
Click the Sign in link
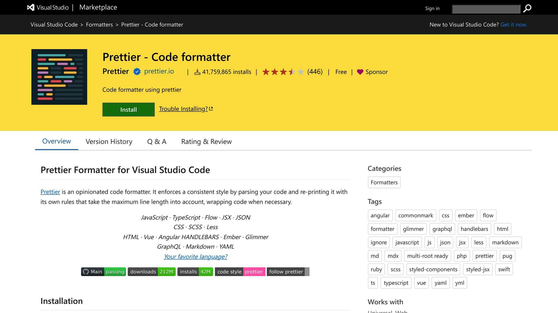point(432,8)
